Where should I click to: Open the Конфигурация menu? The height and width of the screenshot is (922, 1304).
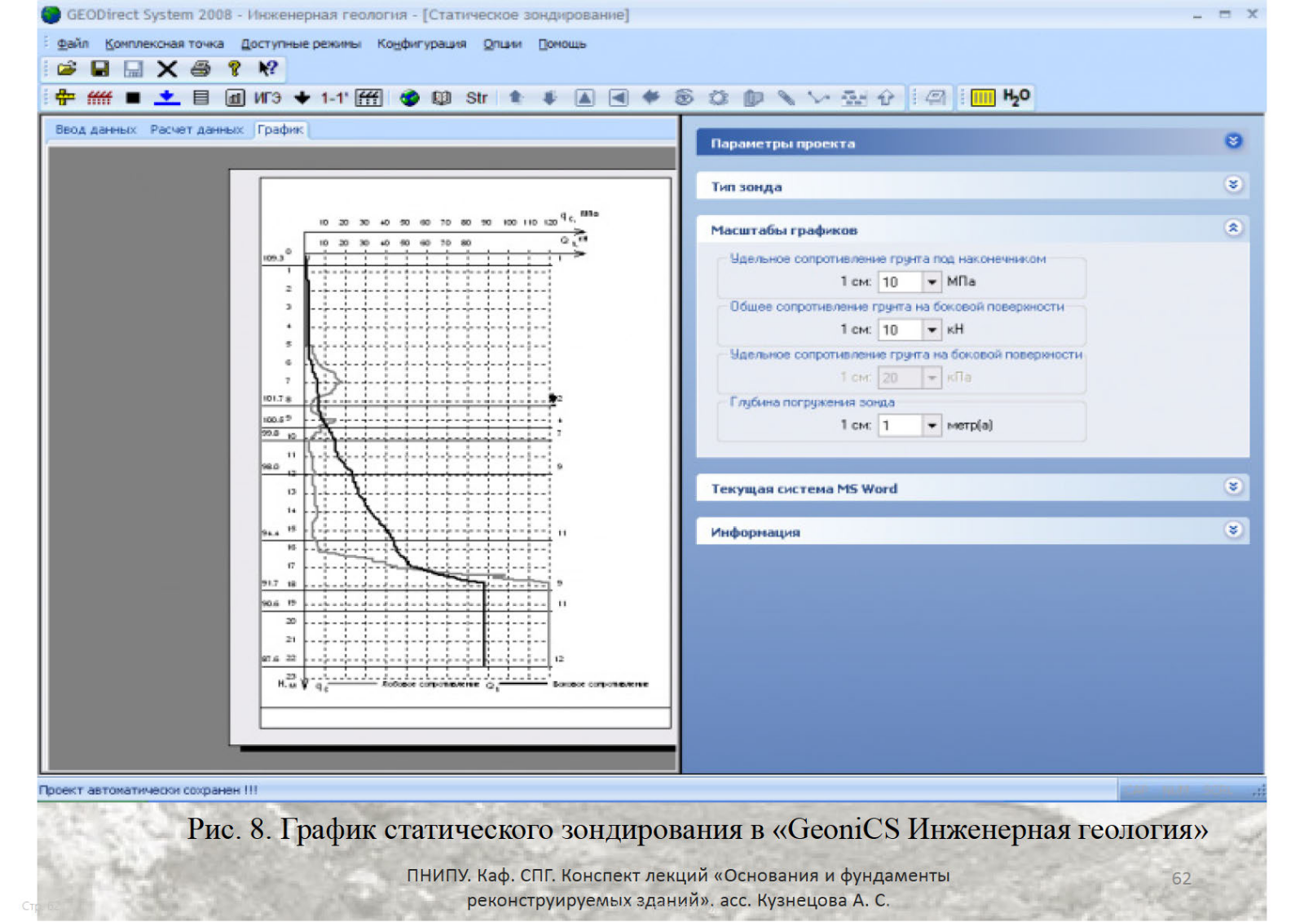(x=421, y=44)
